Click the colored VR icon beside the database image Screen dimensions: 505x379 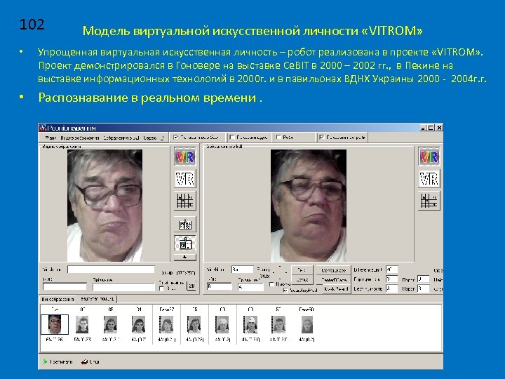[429, 157]
